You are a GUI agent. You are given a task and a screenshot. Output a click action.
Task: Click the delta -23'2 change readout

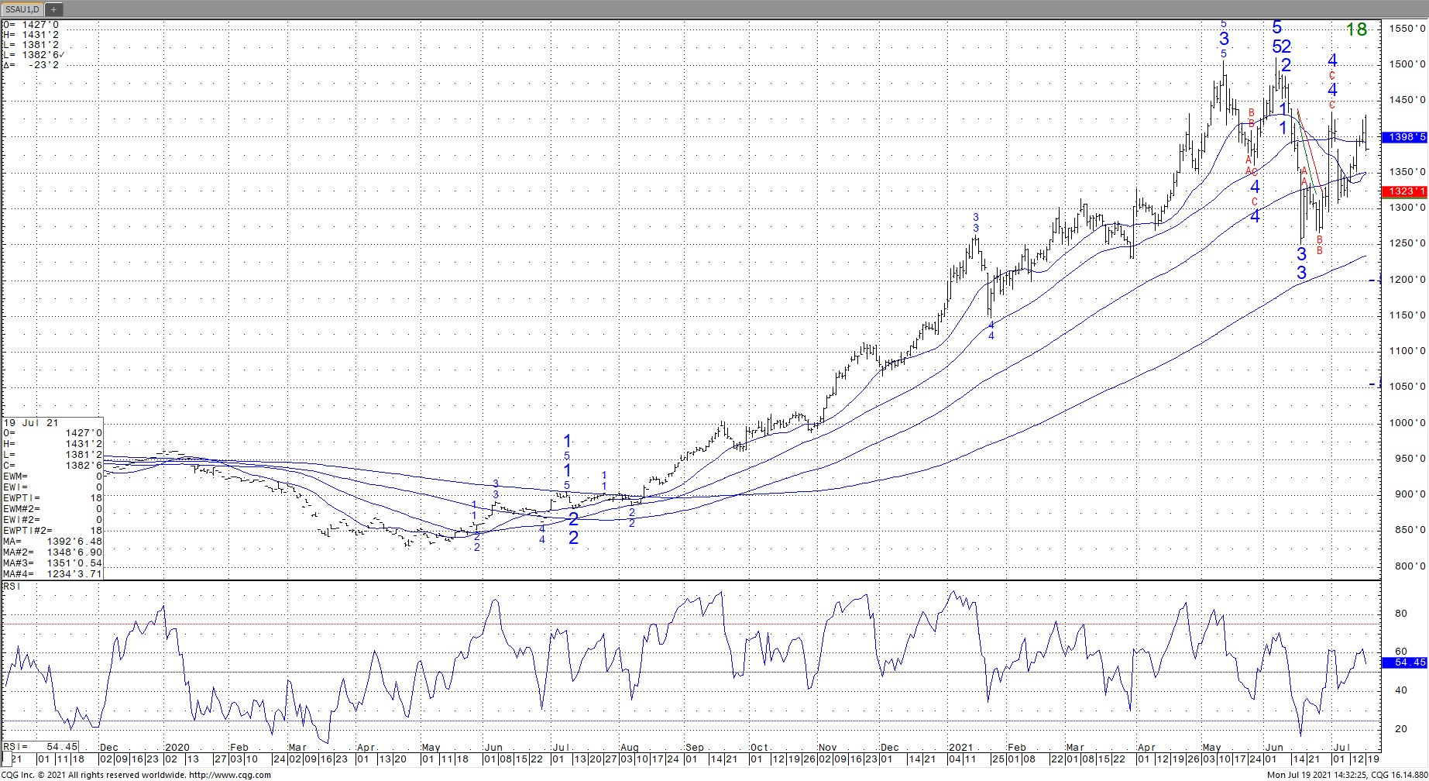(x=31, y=65)
